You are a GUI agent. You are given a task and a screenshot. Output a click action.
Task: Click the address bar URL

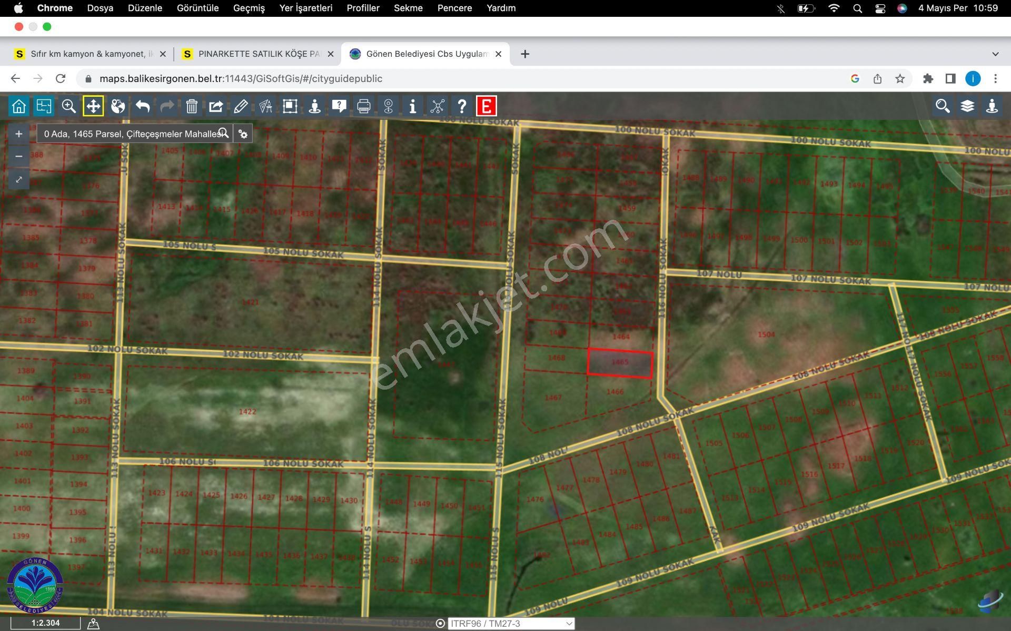click(x=241, y=78)
